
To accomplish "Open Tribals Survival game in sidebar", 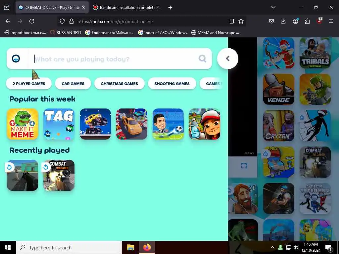I will pos(315,53).
